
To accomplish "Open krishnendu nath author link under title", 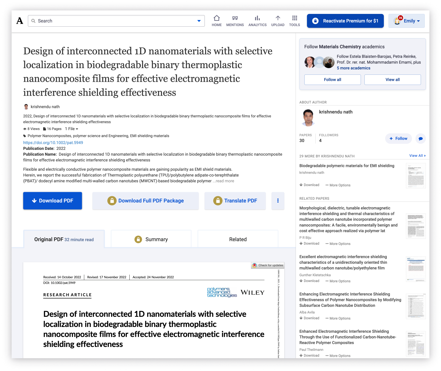I will [45, 107].
